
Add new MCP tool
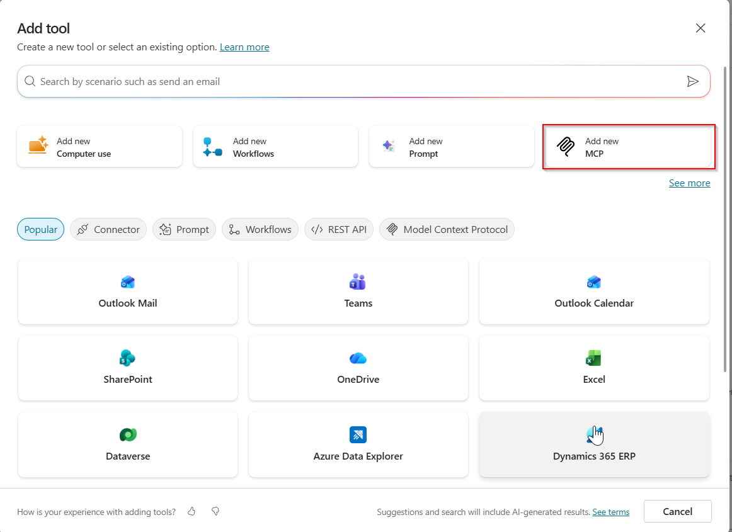click(x=628, y=147)
